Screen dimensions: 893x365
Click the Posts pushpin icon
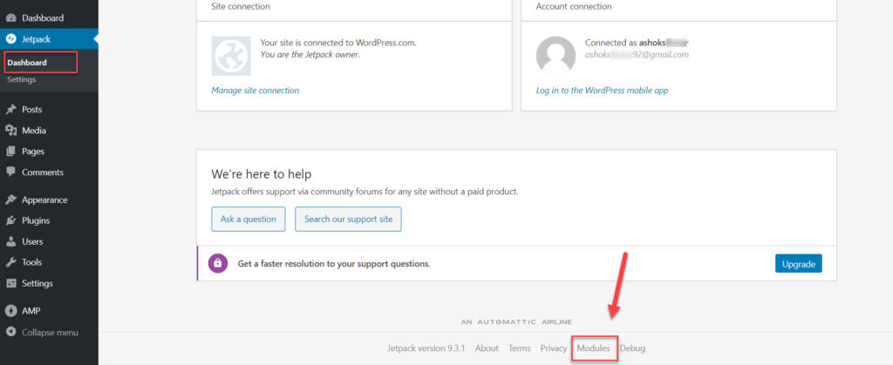[x=10, y=109]
